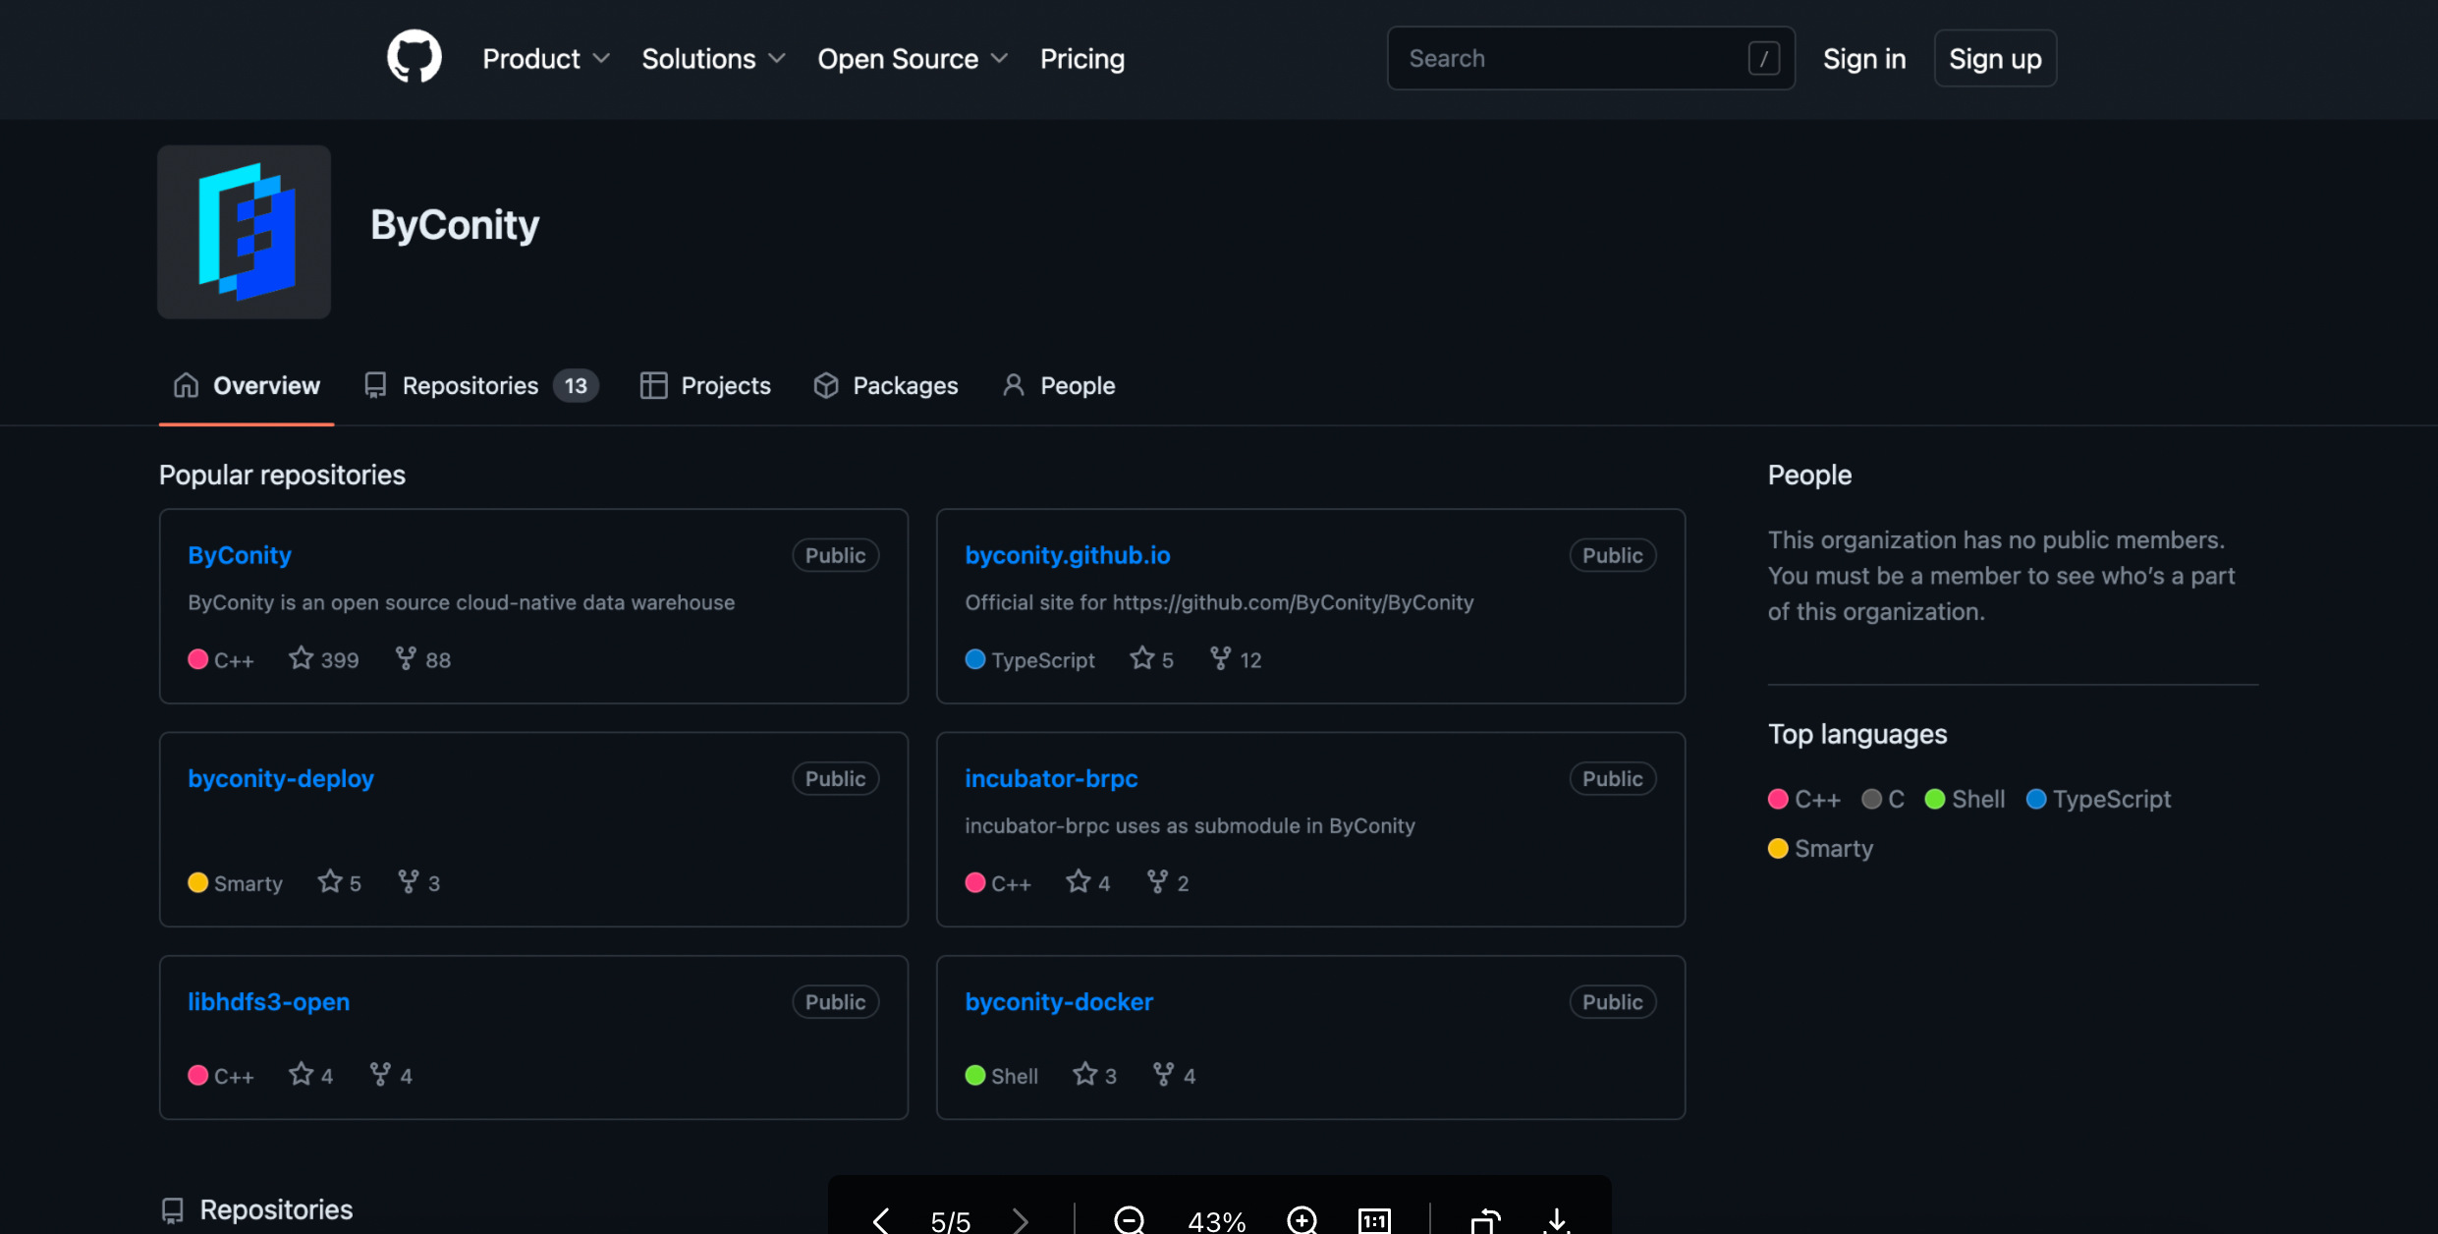Click star icon on byconity.github.io card
Image resolution: width=2438 pixels, height=1234 pixels.
point(1141,658)
